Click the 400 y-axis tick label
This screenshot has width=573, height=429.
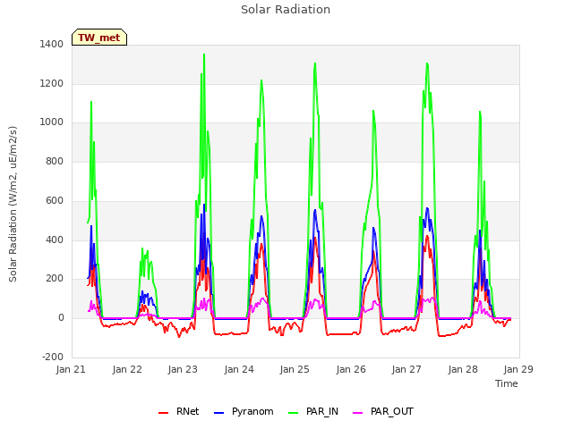55,240
